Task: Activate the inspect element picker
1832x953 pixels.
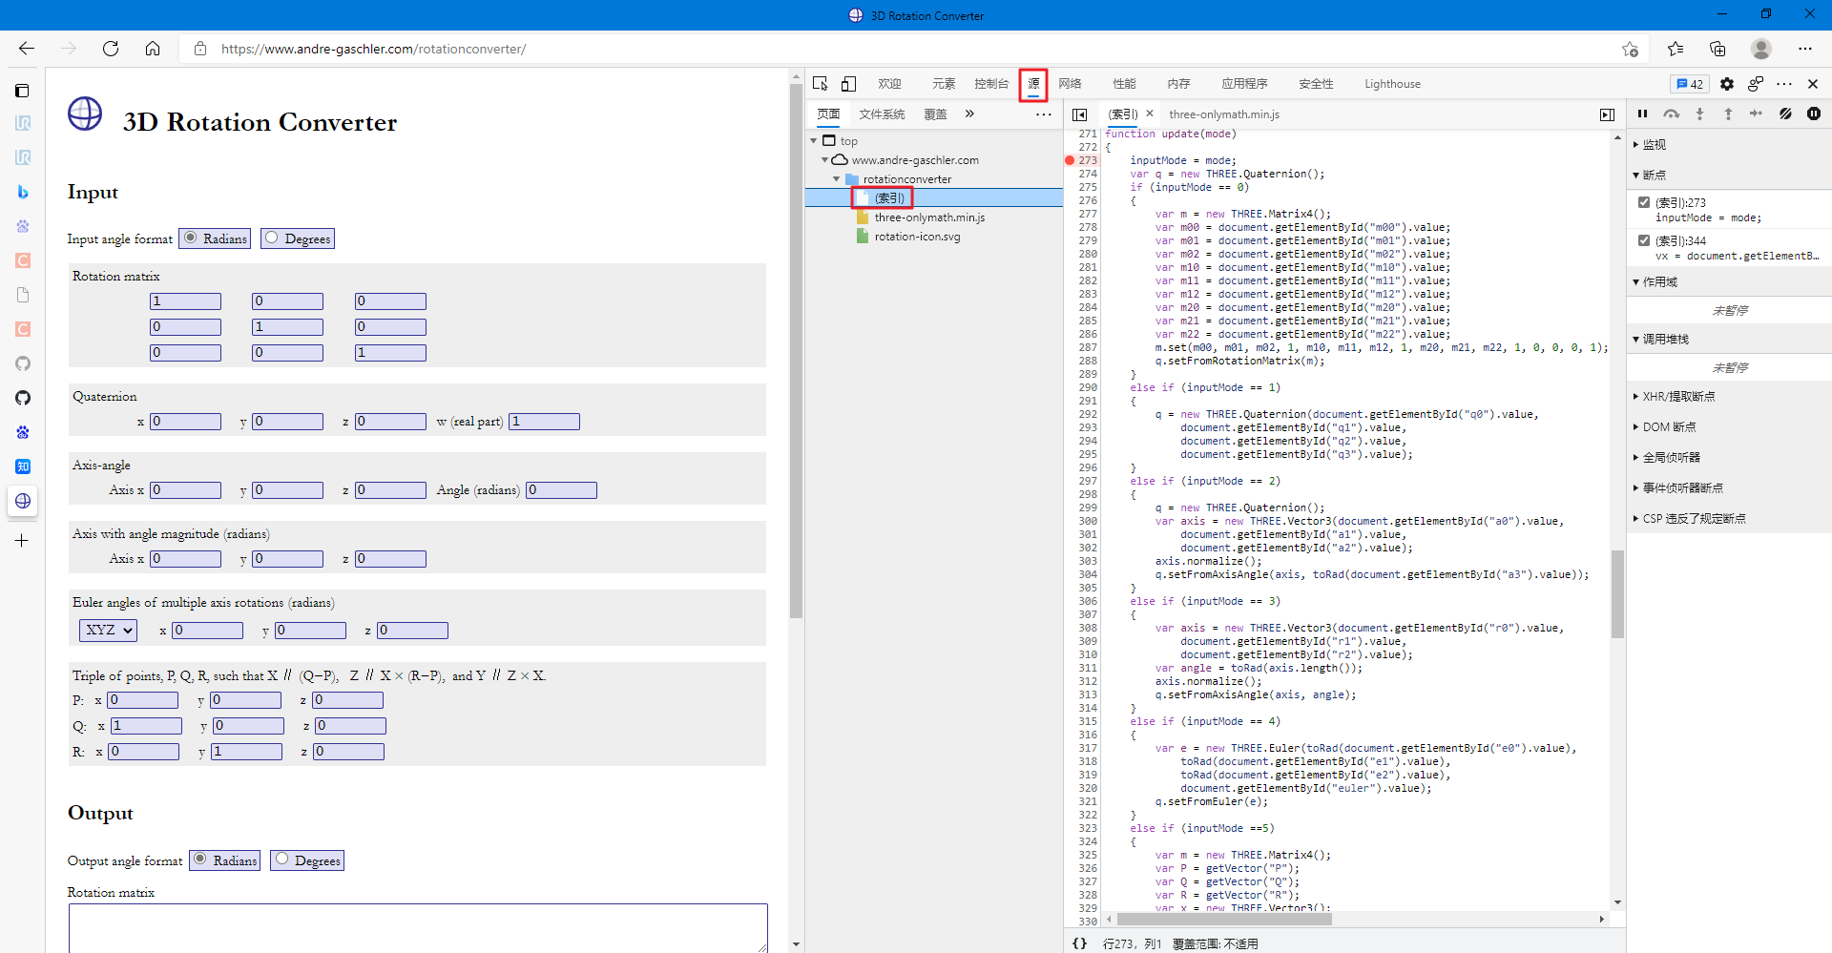Action: [x=820, y=84]
